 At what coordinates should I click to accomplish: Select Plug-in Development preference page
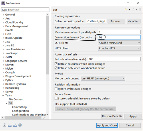pos(18,76)
